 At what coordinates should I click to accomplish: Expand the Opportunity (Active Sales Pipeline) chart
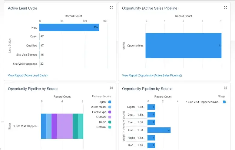coord(225,7)
